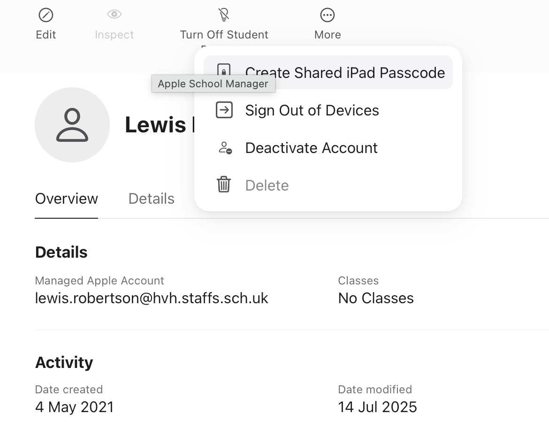
Task: Open the More ellipsis icon
Action: pyautogui.click(x=328, y=15)
